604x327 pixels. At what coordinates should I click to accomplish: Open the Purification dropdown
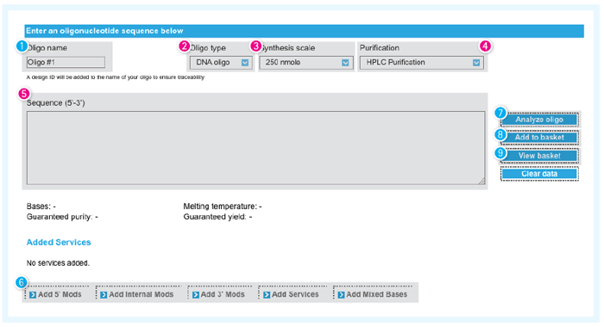[422, 63]
